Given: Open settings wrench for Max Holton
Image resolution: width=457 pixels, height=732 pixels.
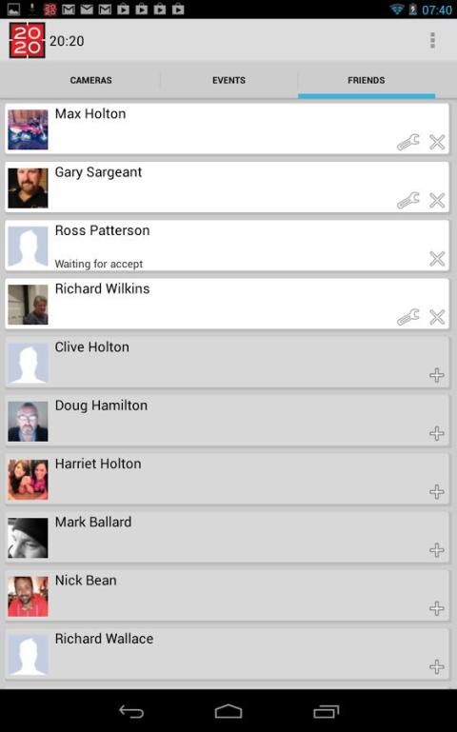Looking at the screenshot, I should tap(408, 142).
